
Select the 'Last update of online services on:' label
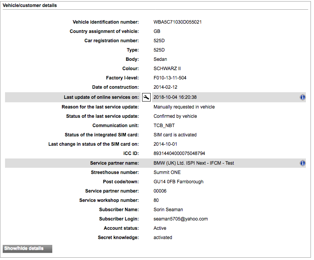click(101, 97)
